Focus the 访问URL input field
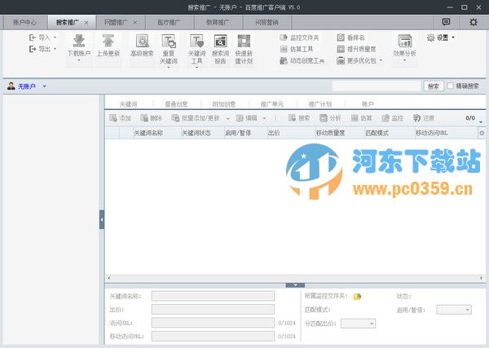The height and width of the screenshot is (348, 489). click(213, 323)
